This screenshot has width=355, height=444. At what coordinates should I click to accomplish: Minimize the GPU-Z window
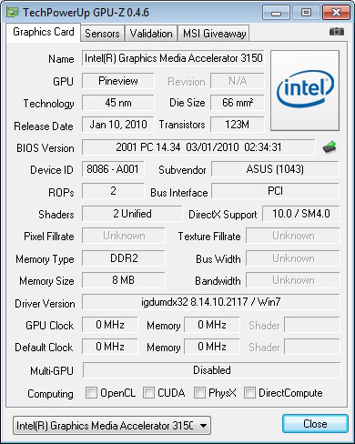276,13
